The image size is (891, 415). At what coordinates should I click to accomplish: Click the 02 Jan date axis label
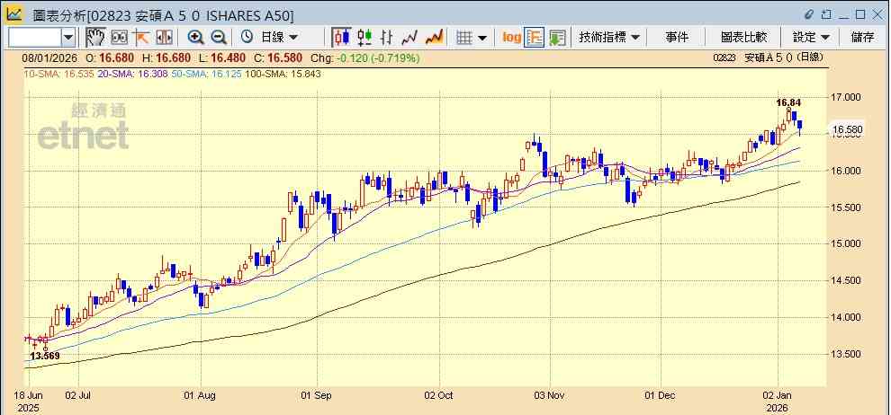778,395
